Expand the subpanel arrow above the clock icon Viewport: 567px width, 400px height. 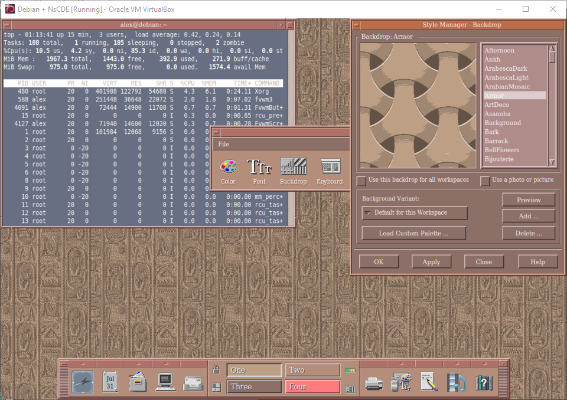pos(82,363)
